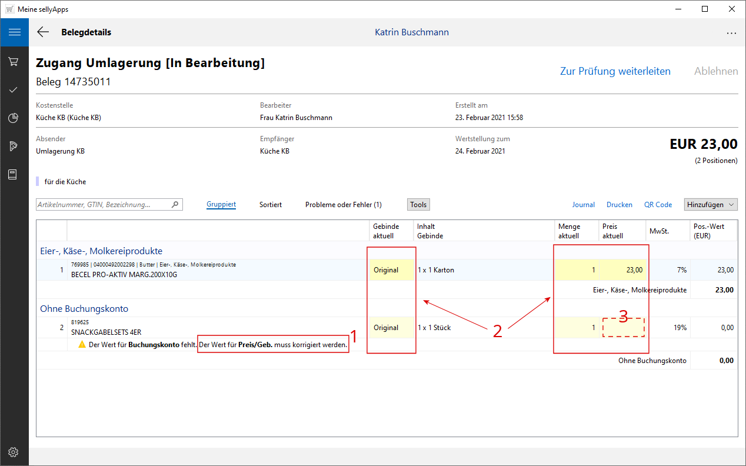
Task: Open the checkmark approvals sidebar icon
Action: coord(14,89)
